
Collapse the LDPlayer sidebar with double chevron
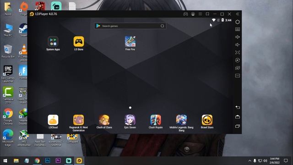click(x=237, y=14)
